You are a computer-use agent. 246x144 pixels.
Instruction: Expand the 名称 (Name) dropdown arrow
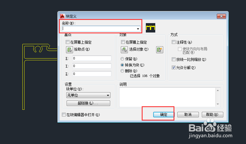138,29
